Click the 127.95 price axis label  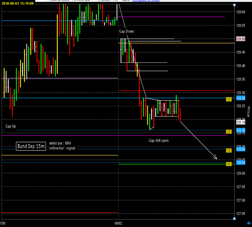tap(240, 187)
